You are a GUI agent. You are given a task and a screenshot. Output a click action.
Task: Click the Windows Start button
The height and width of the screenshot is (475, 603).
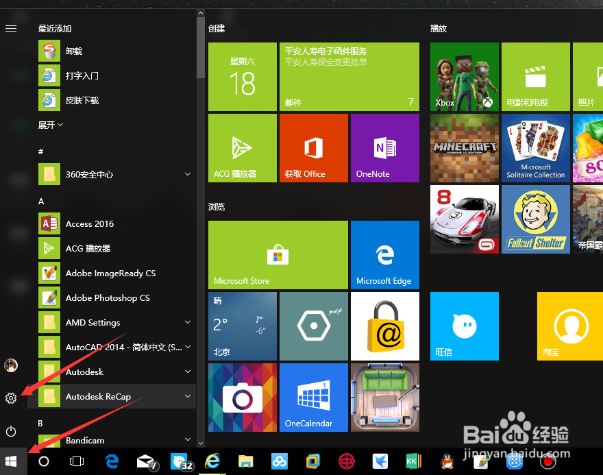tap(11, 461)
